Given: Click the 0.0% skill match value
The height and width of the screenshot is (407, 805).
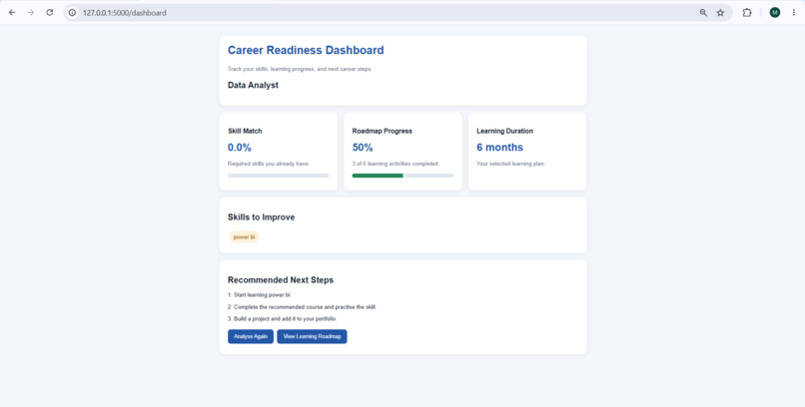Looking at the screenshot, I should click(x=240, y=148).
